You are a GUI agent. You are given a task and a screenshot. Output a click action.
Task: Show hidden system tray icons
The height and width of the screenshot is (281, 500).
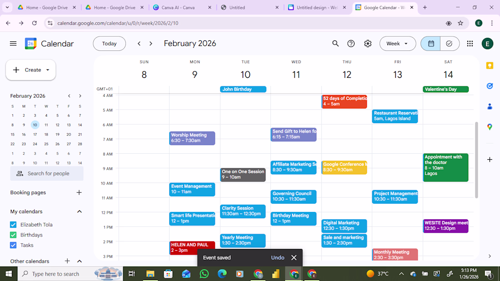click(x=401, y=274)
